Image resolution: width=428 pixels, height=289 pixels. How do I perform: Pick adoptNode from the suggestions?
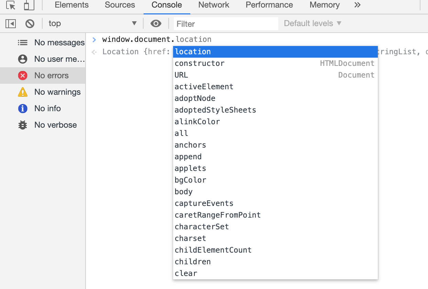pyautogui.click(x=275, y=98)
